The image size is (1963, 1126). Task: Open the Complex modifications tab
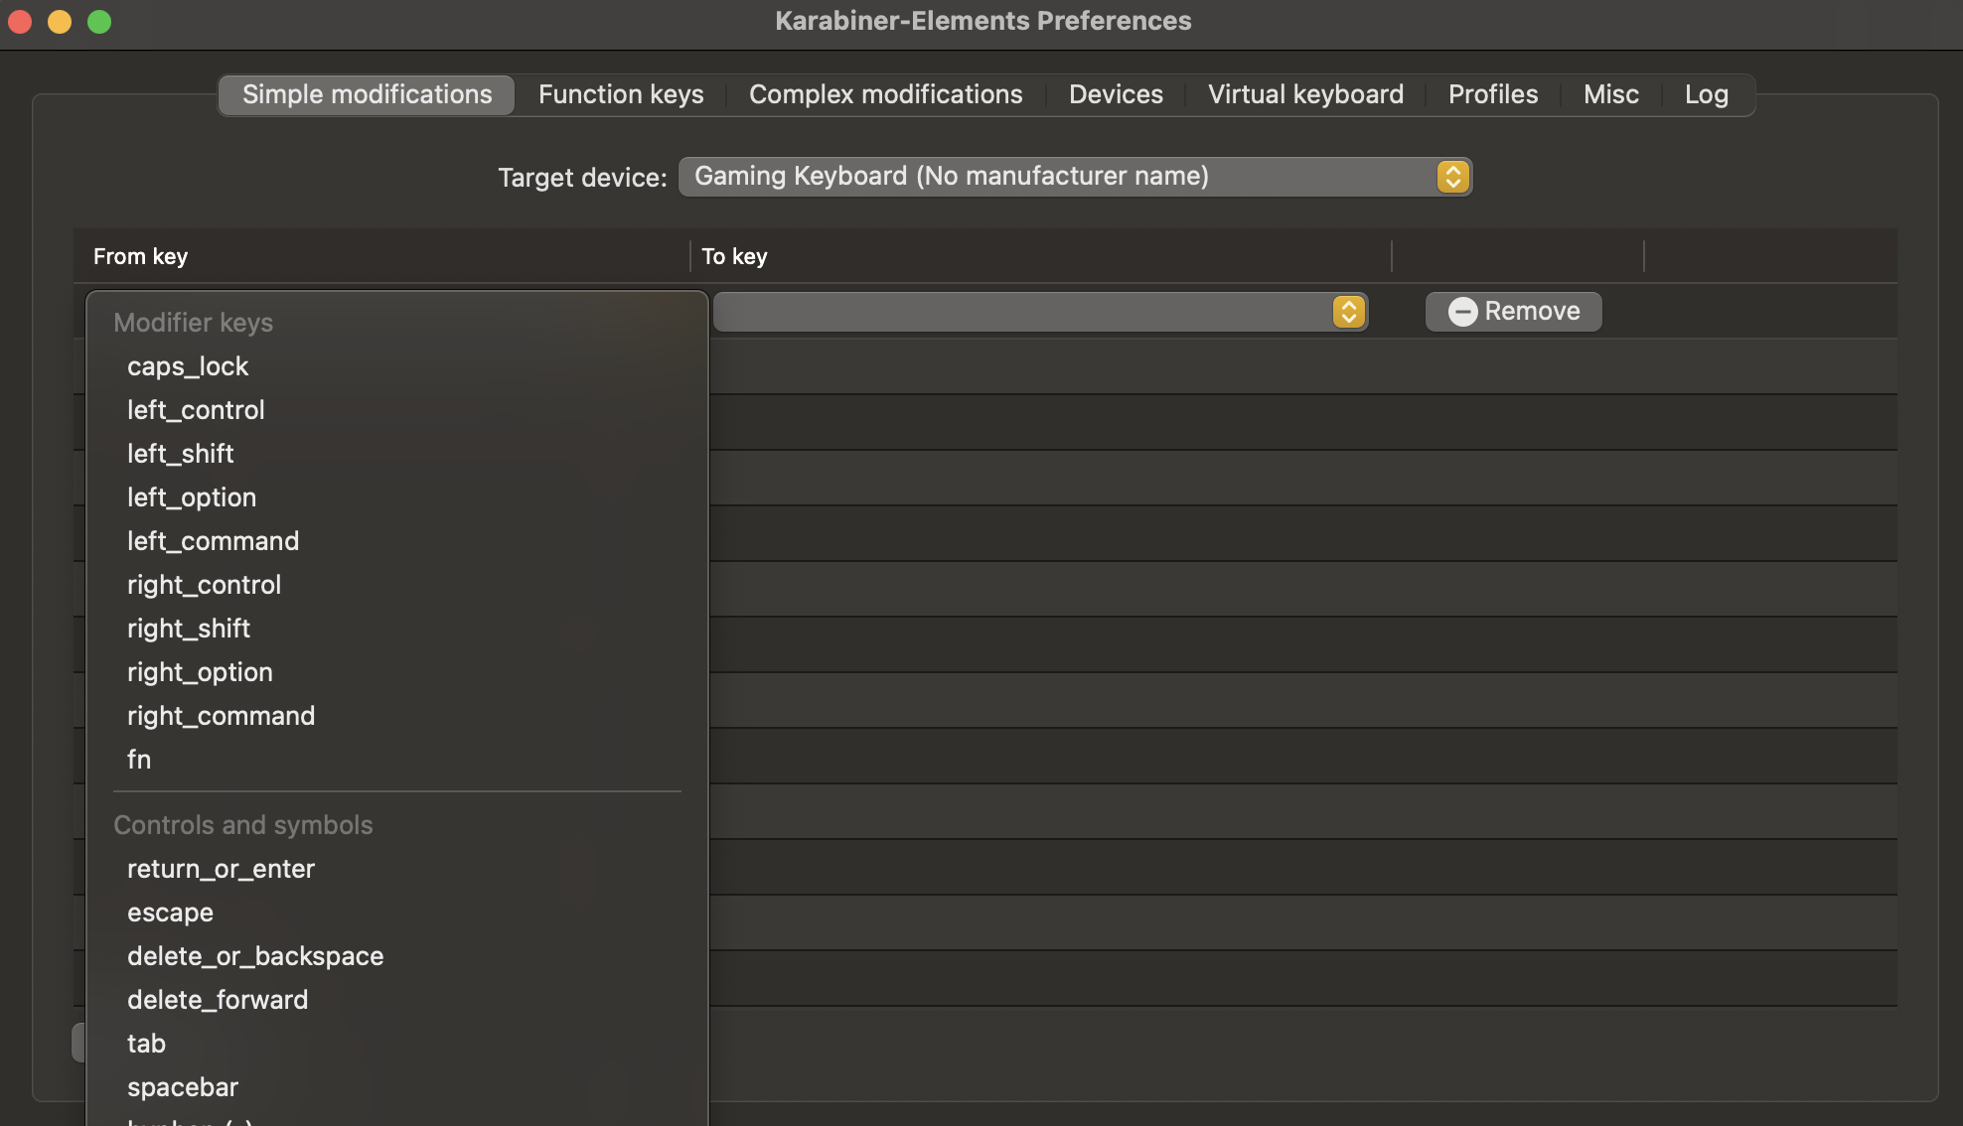click(x=885, y=94)
